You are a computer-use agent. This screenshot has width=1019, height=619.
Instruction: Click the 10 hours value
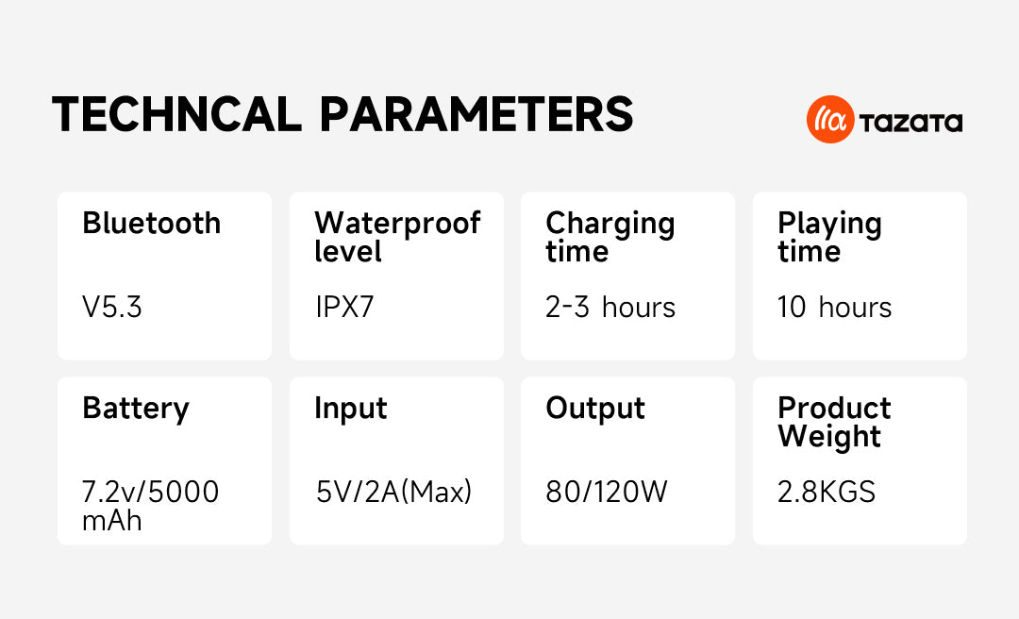pos(834,308)
